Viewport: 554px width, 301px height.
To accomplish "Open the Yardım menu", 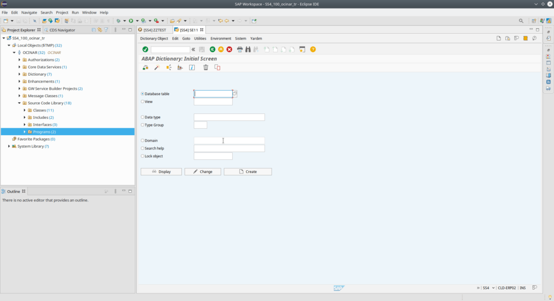I will point(256,38).
